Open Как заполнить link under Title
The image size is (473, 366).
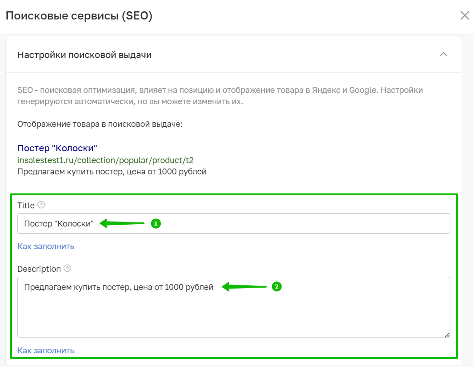pos(46,246)
